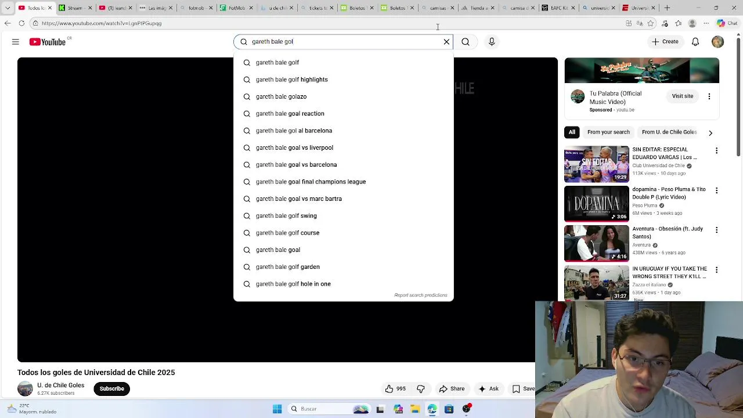This screenshot has height=418, width=743.
Task: Like the video with 995 likes
Action: tap(395, 389)
